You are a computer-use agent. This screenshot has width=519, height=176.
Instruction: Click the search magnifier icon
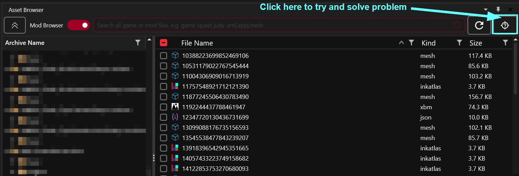(457, 25)
